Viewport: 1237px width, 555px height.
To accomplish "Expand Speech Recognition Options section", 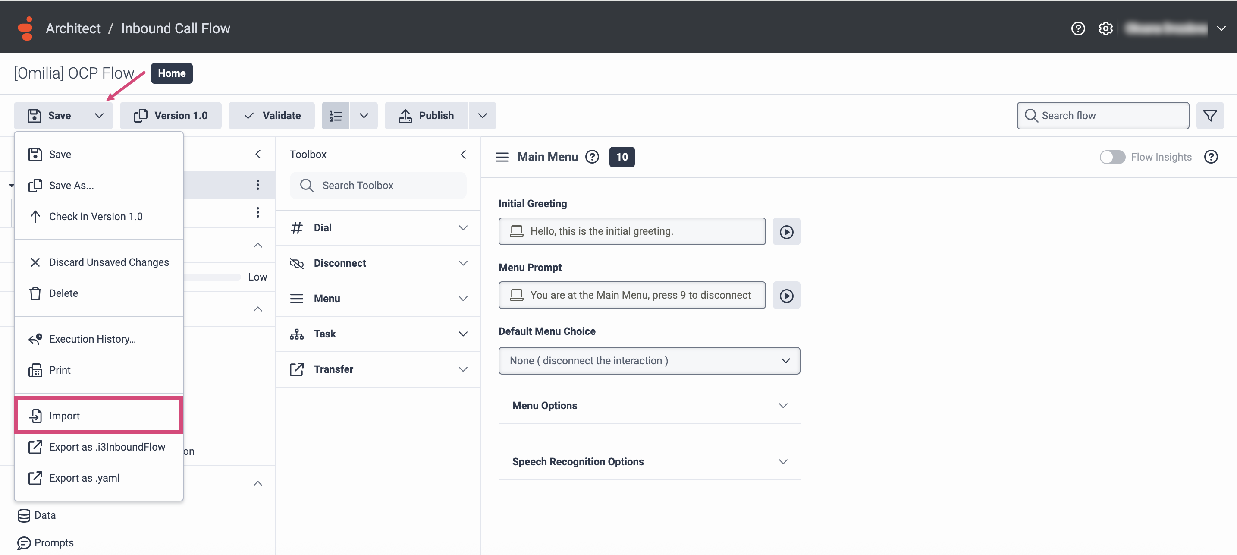I will (649, 461).
